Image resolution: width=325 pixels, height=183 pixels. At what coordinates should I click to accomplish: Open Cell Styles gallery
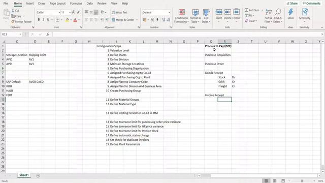[x=206, y=16]
